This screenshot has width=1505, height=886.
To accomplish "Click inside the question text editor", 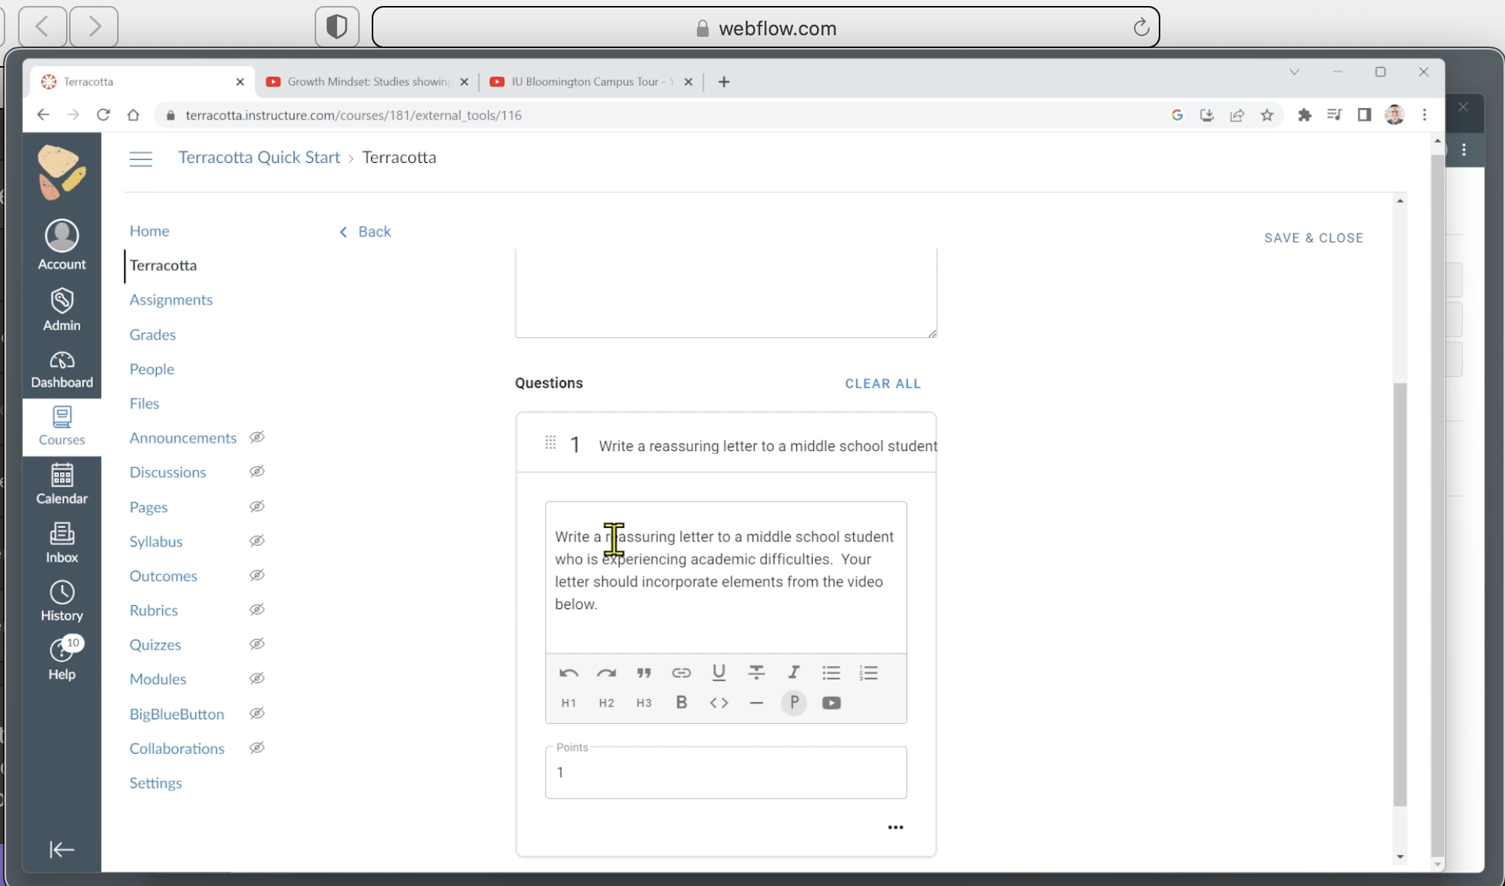I will (725, 577).
